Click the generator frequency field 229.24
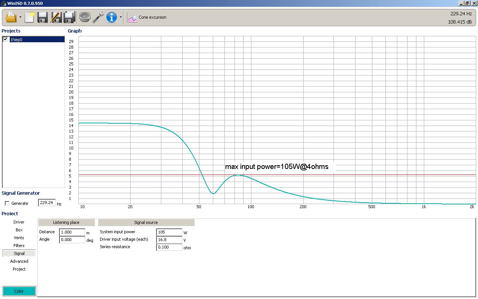 (47, 203)
